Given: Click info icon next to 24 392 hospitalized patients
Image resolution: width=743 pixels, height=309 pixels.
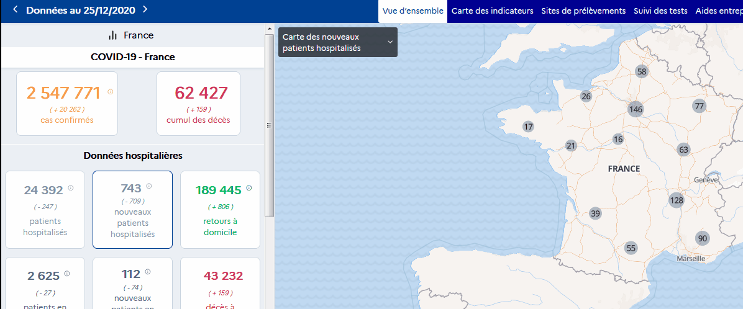Looking at the screenshot, I should [x=70, y=188].
